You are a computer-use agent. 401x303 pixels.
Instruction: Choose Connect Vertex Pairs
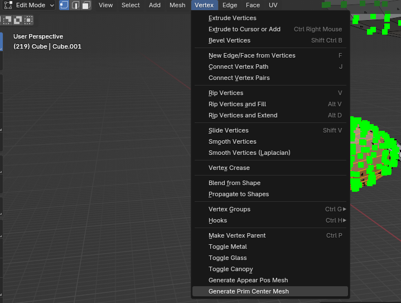pos(270,78)
